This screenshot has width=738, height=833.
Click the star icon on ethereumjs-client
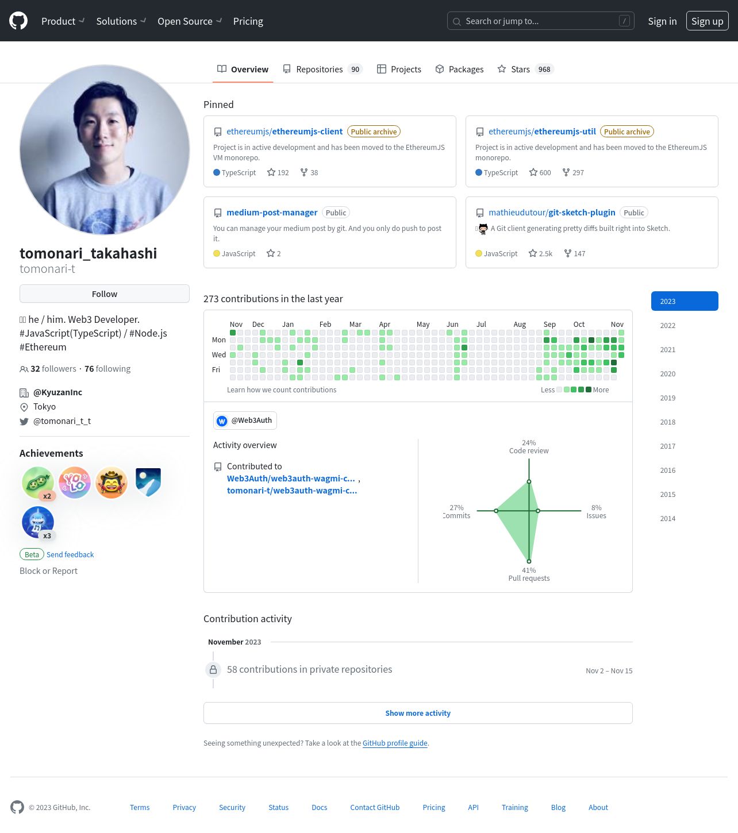[x=271, y=172]
